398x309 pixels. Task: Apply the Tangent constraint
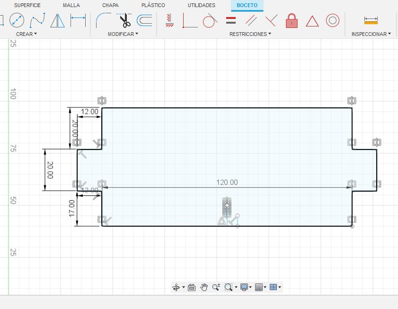click(x=210, y=20)
